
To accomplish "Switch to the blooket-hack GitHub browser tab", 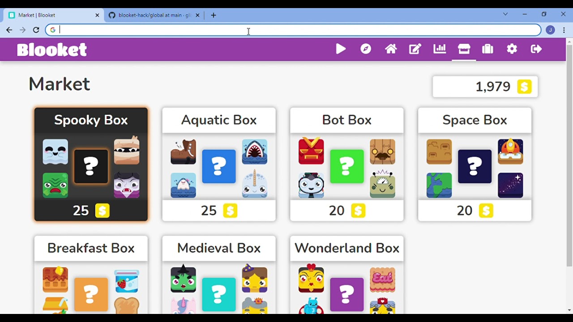I will coord(154,15).
